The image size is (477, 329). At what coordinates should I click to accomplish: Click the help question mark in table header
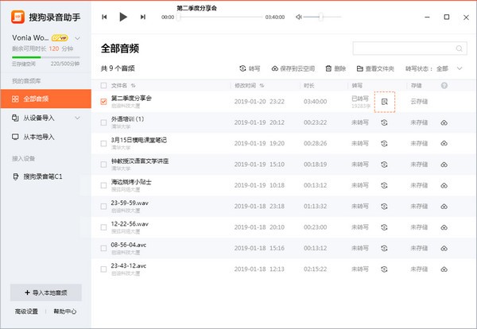444,85
